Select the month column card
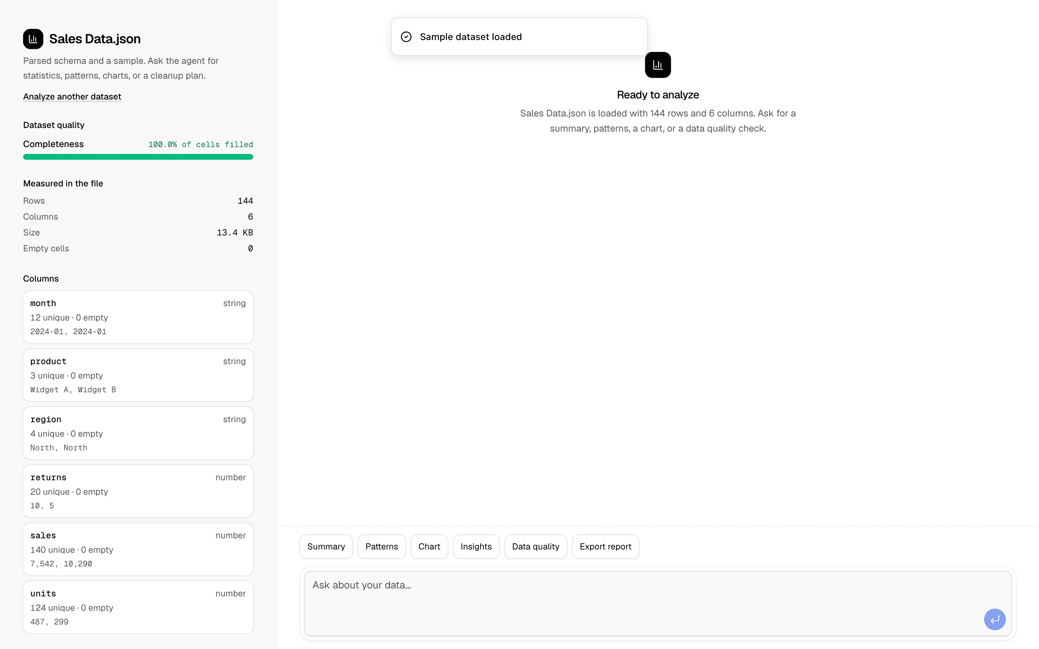The width and height of the screenshot is (1039, 649). click(x=138, y=317)
